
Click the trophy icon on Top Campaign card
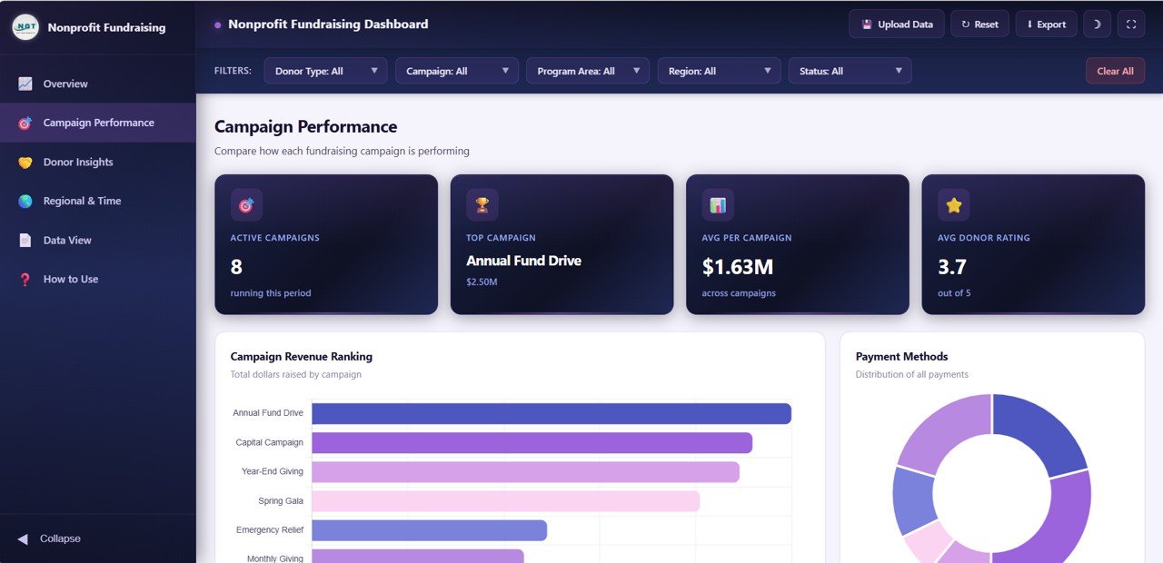(482, 204)
